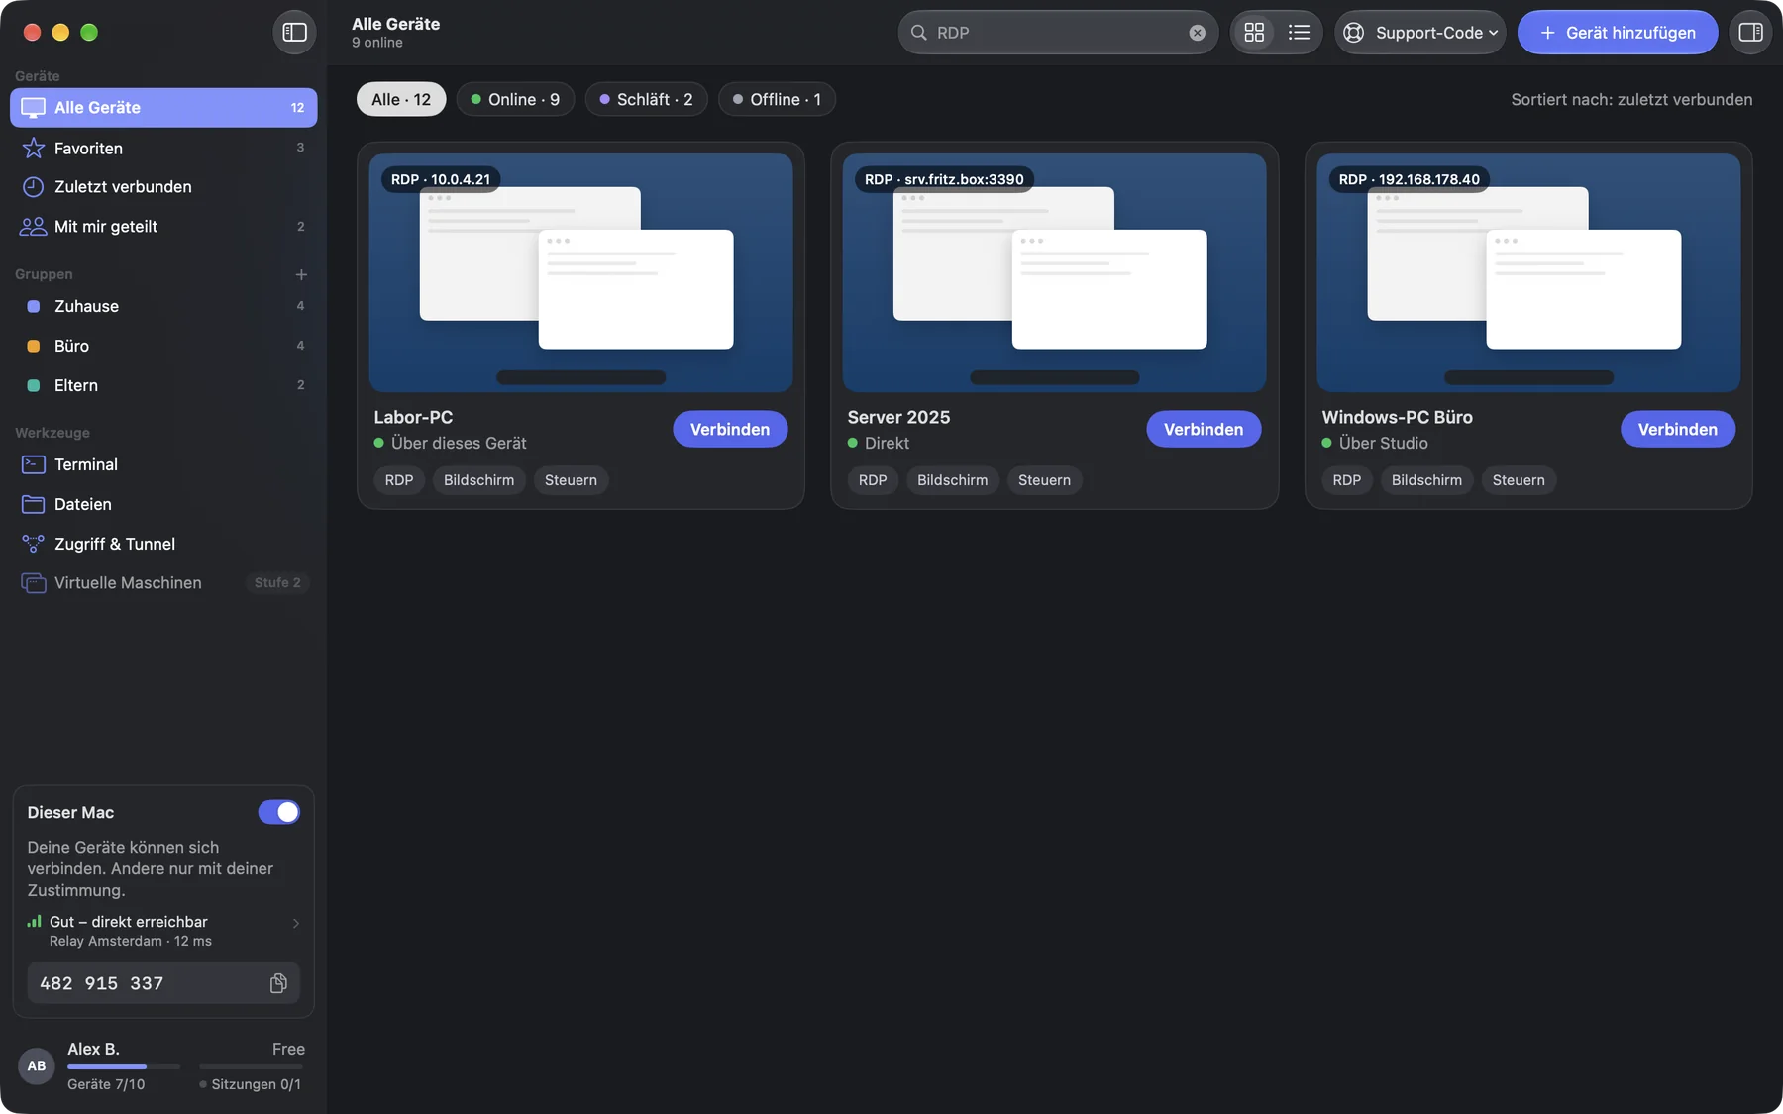Viewport: 1783px width, 1114px height.
Task: Filter by Online · 9 tab
Action: (515, 99)
